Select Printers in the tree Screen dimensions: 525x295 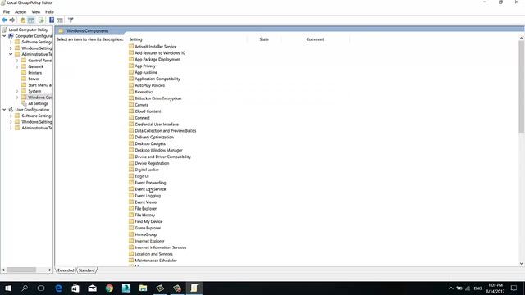coord(34,73)
